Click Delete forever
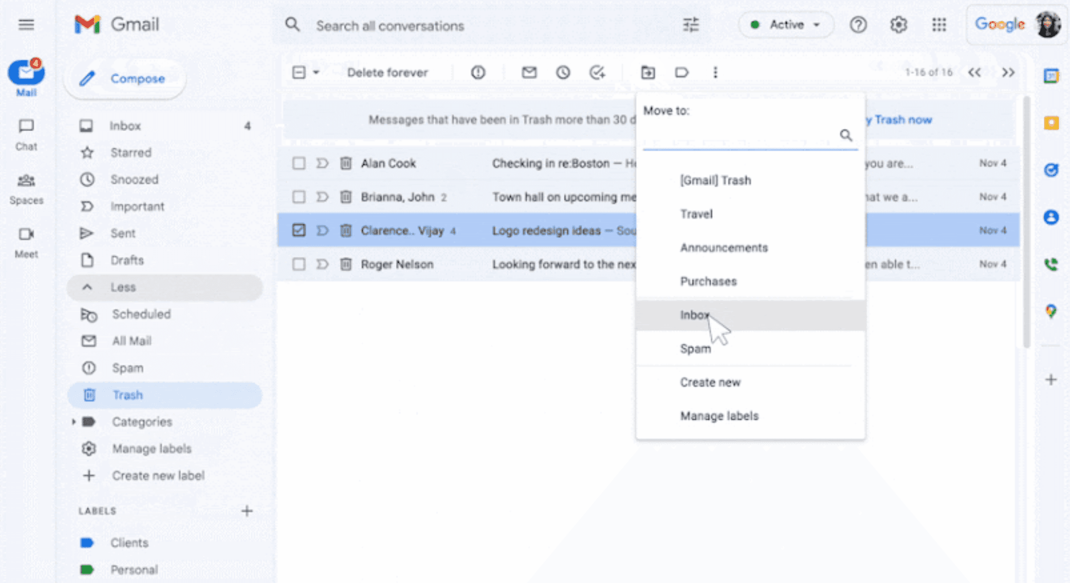 click(388, 73)
